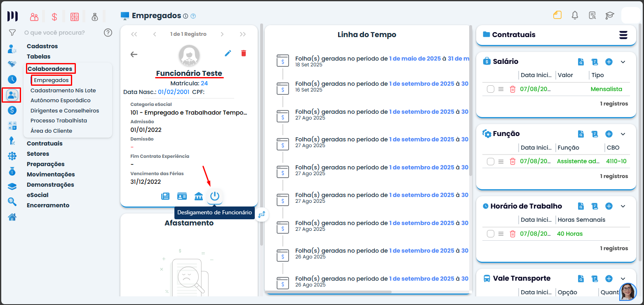Open the magnifier icon in left sidebar
Viewport: 644px width, 305px height.
pos(12,202)
